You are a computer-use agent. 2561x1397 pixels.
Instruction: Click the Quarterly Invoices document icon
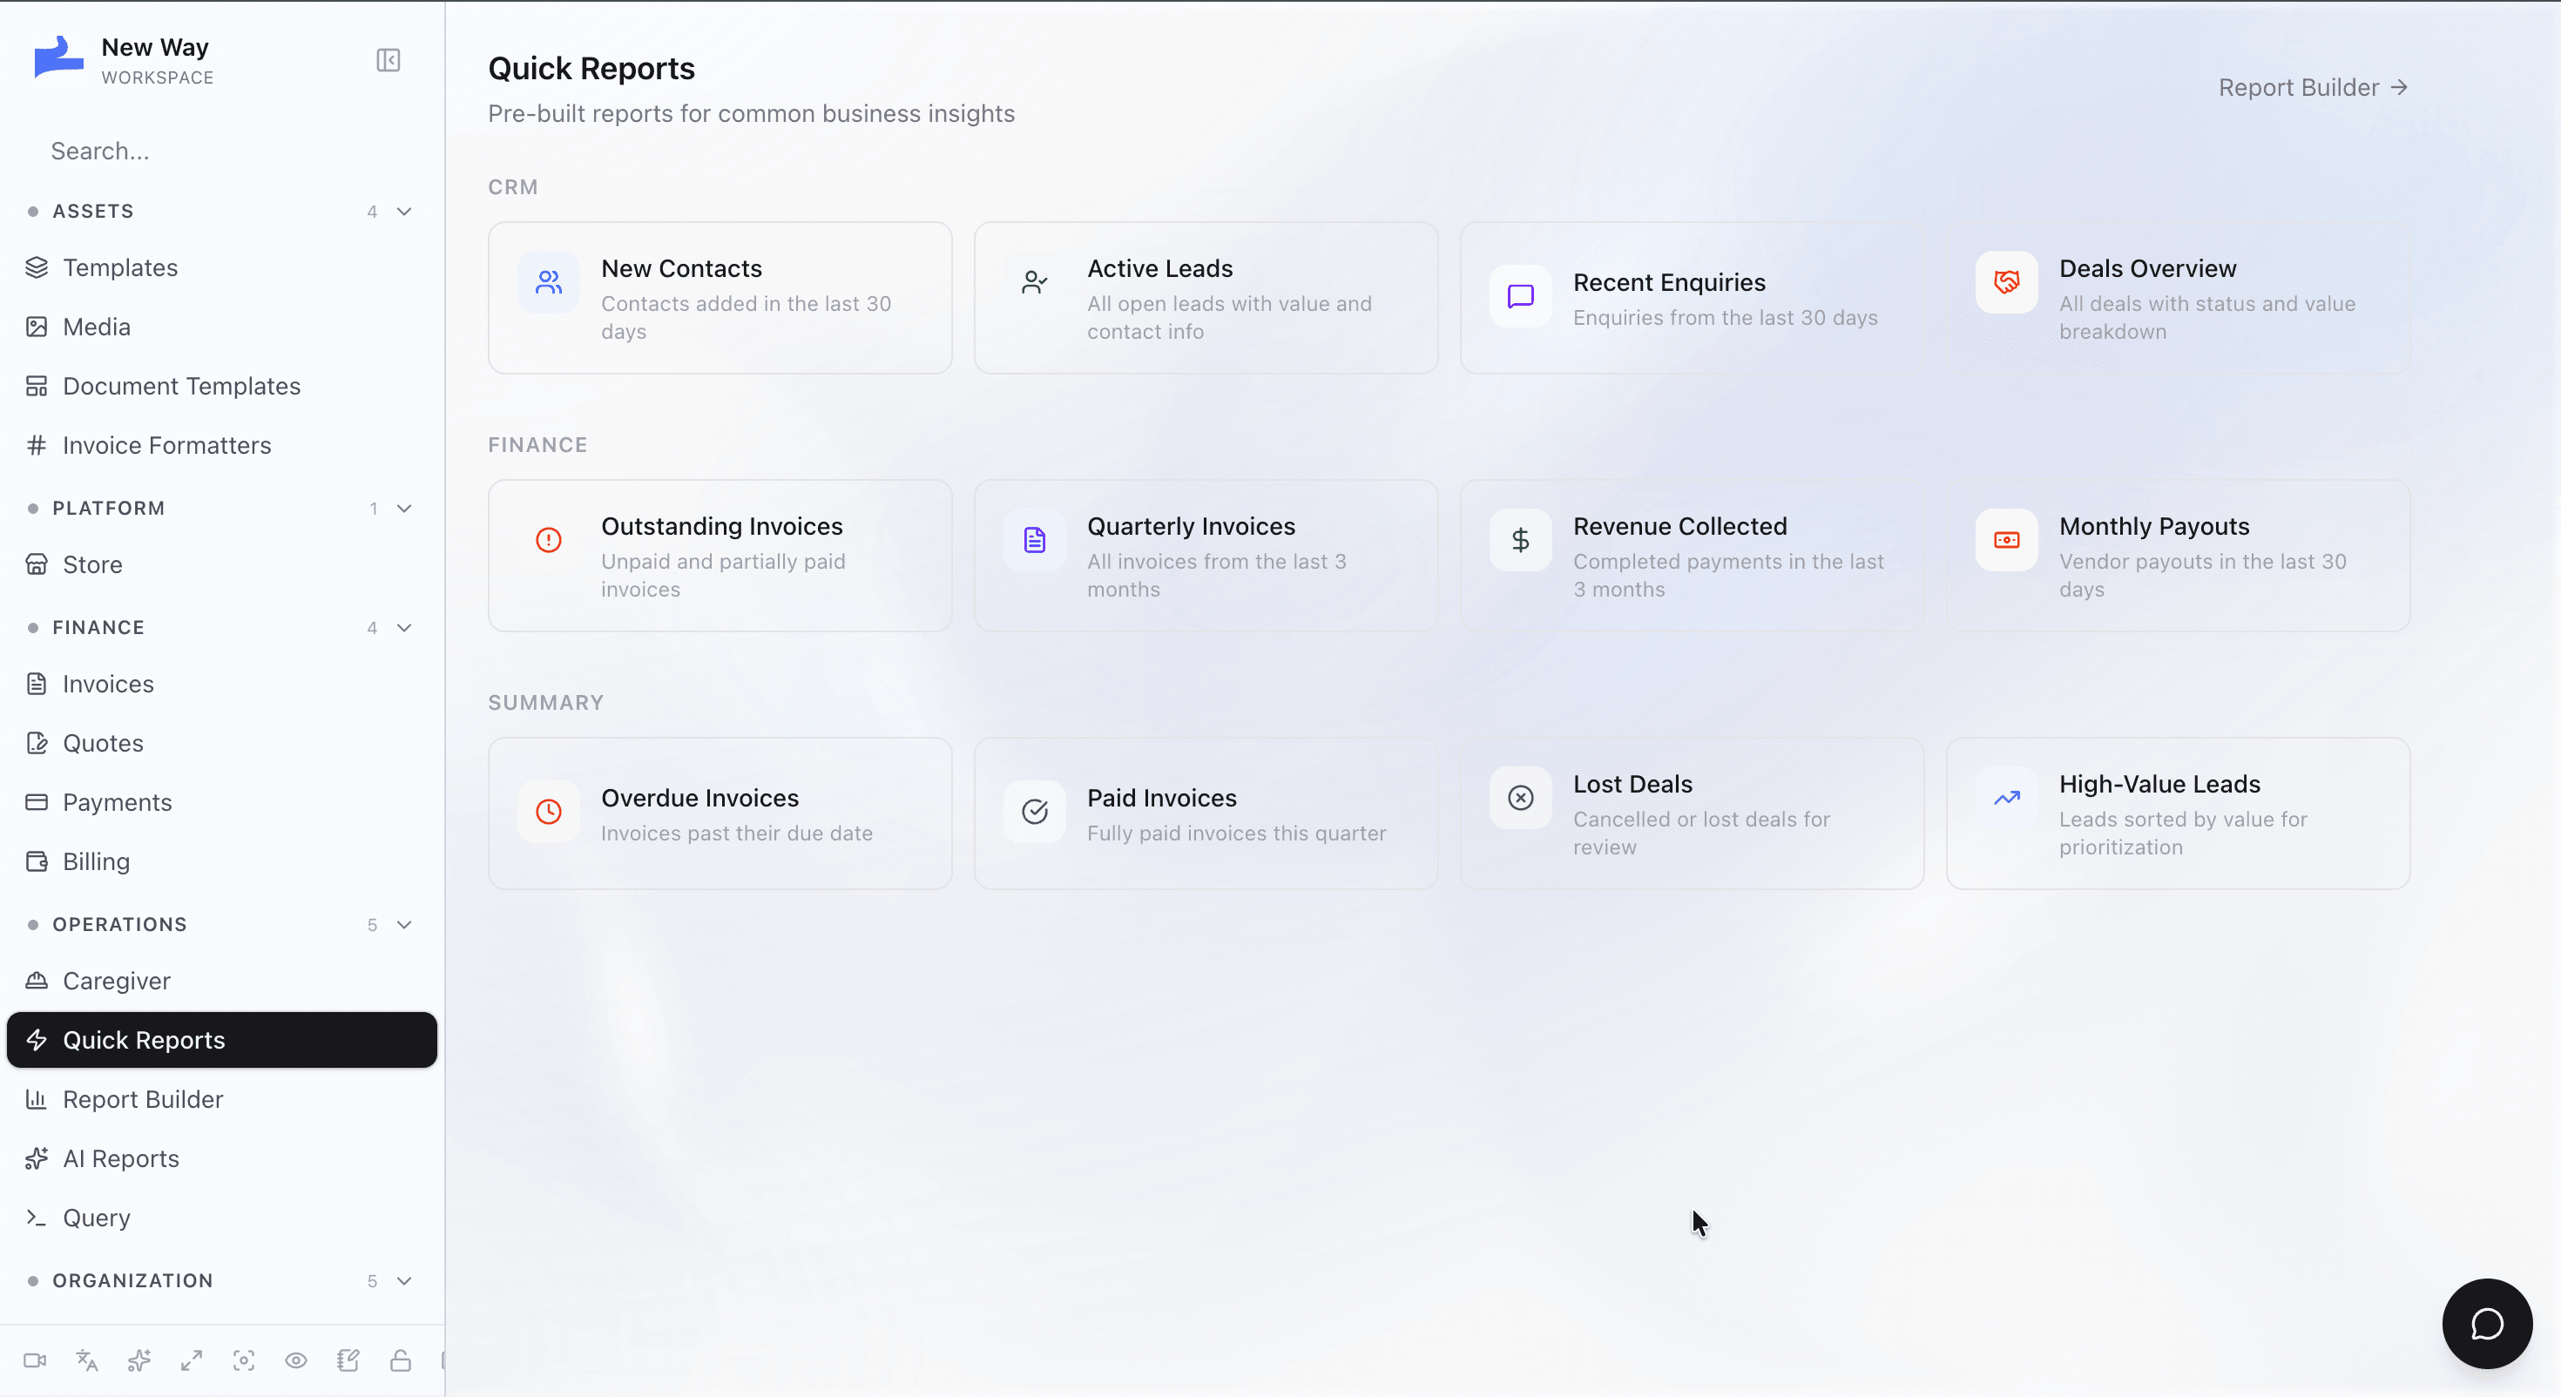(x=1034, y=540)
